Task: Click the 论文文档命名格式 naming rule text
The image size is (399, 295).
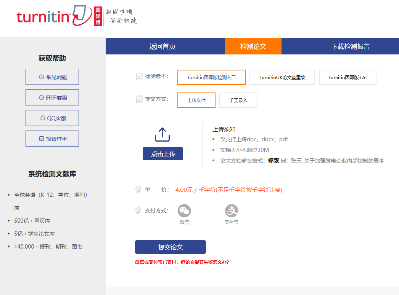Action: click(302, 161)
